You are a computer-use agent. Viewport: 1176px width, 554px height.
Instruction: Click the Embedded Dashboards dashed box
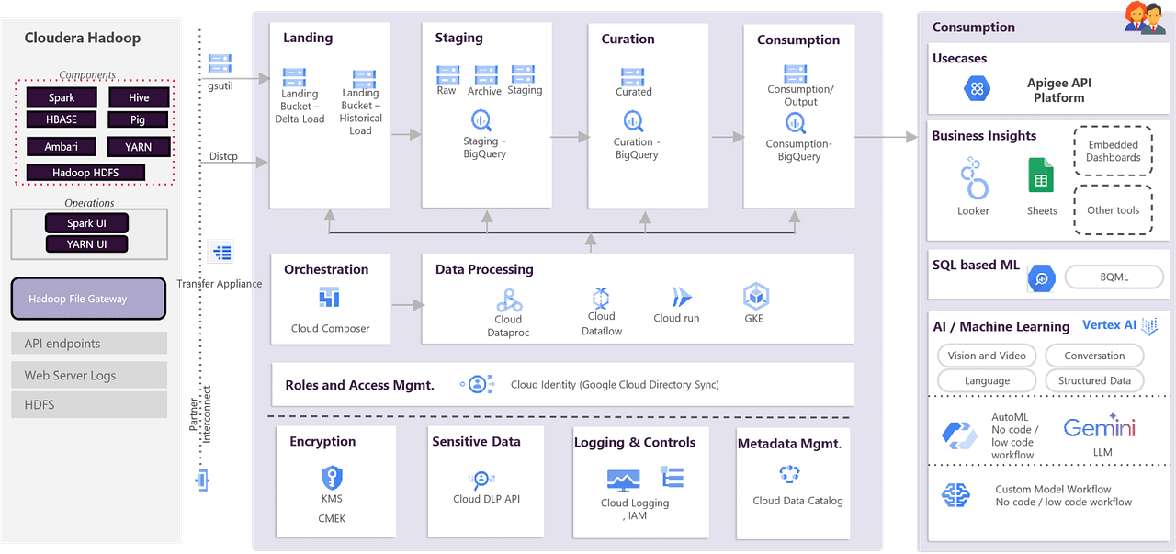click(1113, 151)
